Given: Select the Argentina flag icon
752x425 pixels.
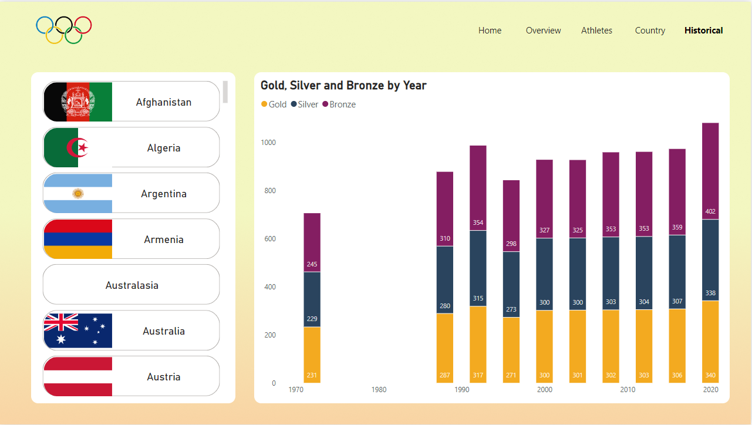Looking at the screenshot, I should click(x=78, y=193).
